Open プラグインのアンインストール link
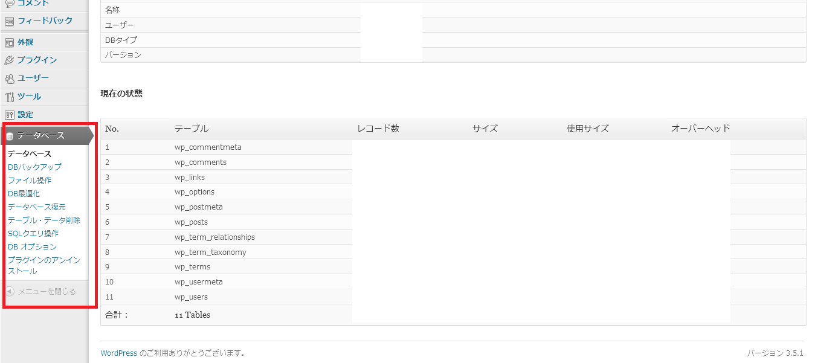This screenshot has width=815, height=363. tap(44, 266)
